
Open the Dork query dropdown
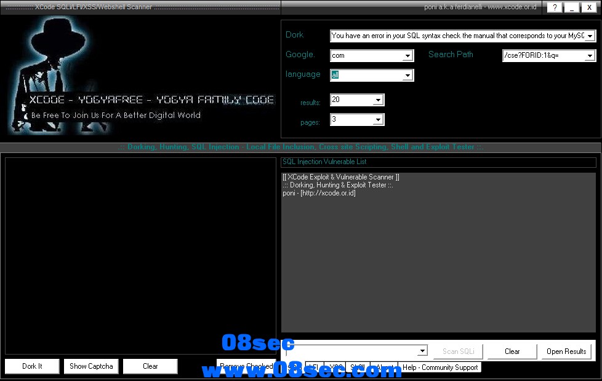590,36
